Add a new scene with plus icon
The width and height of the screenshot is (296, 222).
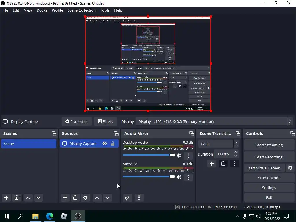tap(6, 198)
